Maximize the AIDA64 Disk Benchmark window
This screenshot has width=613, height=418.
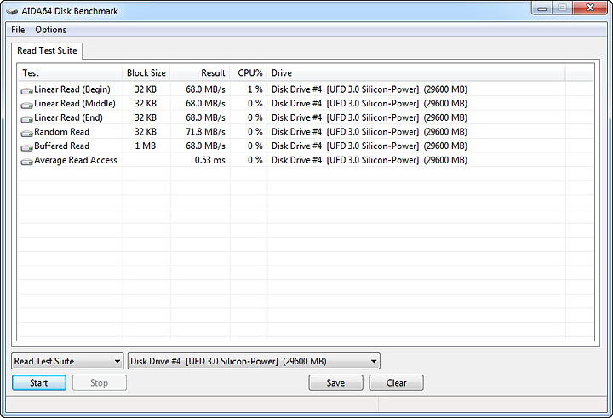(562, 9)
